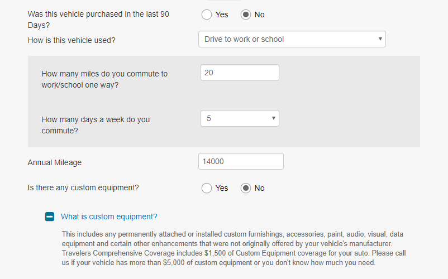Viewport: 448px width, 279px height.
Task: Click the 'Is there any custom equipment?' label
Action: coord(83,187)
